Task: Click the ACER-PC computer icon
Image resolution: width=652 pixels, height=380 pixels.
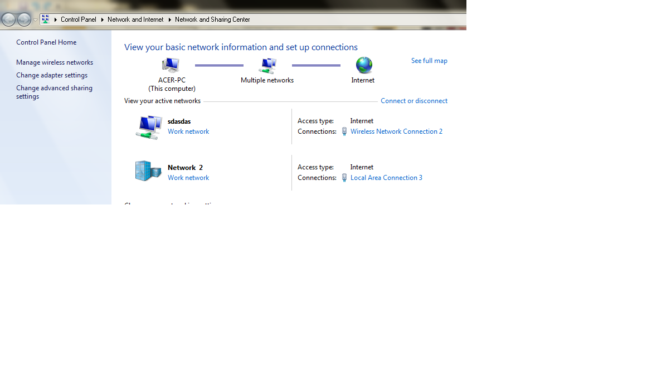Action: pos(171,65)
